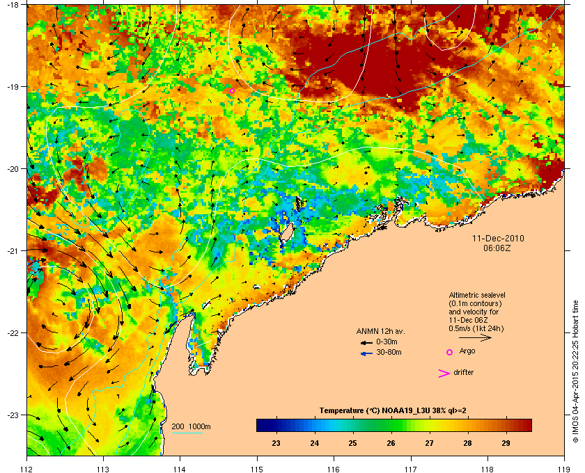Select the blue 30-80m arrow legend symbol
This screenshot has height=473, width=585.
coord(366,353)
